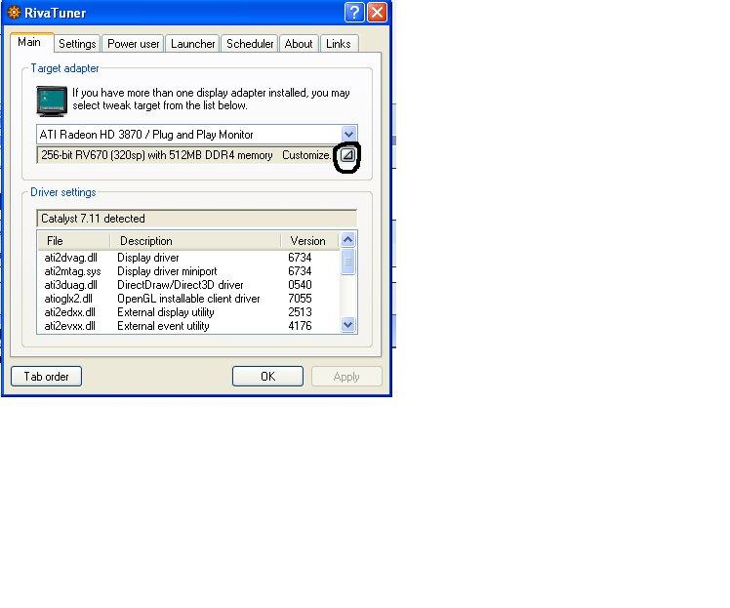Click the 256-bit RV670 memory info text
The image size is (730, 608).
(157, 155)
